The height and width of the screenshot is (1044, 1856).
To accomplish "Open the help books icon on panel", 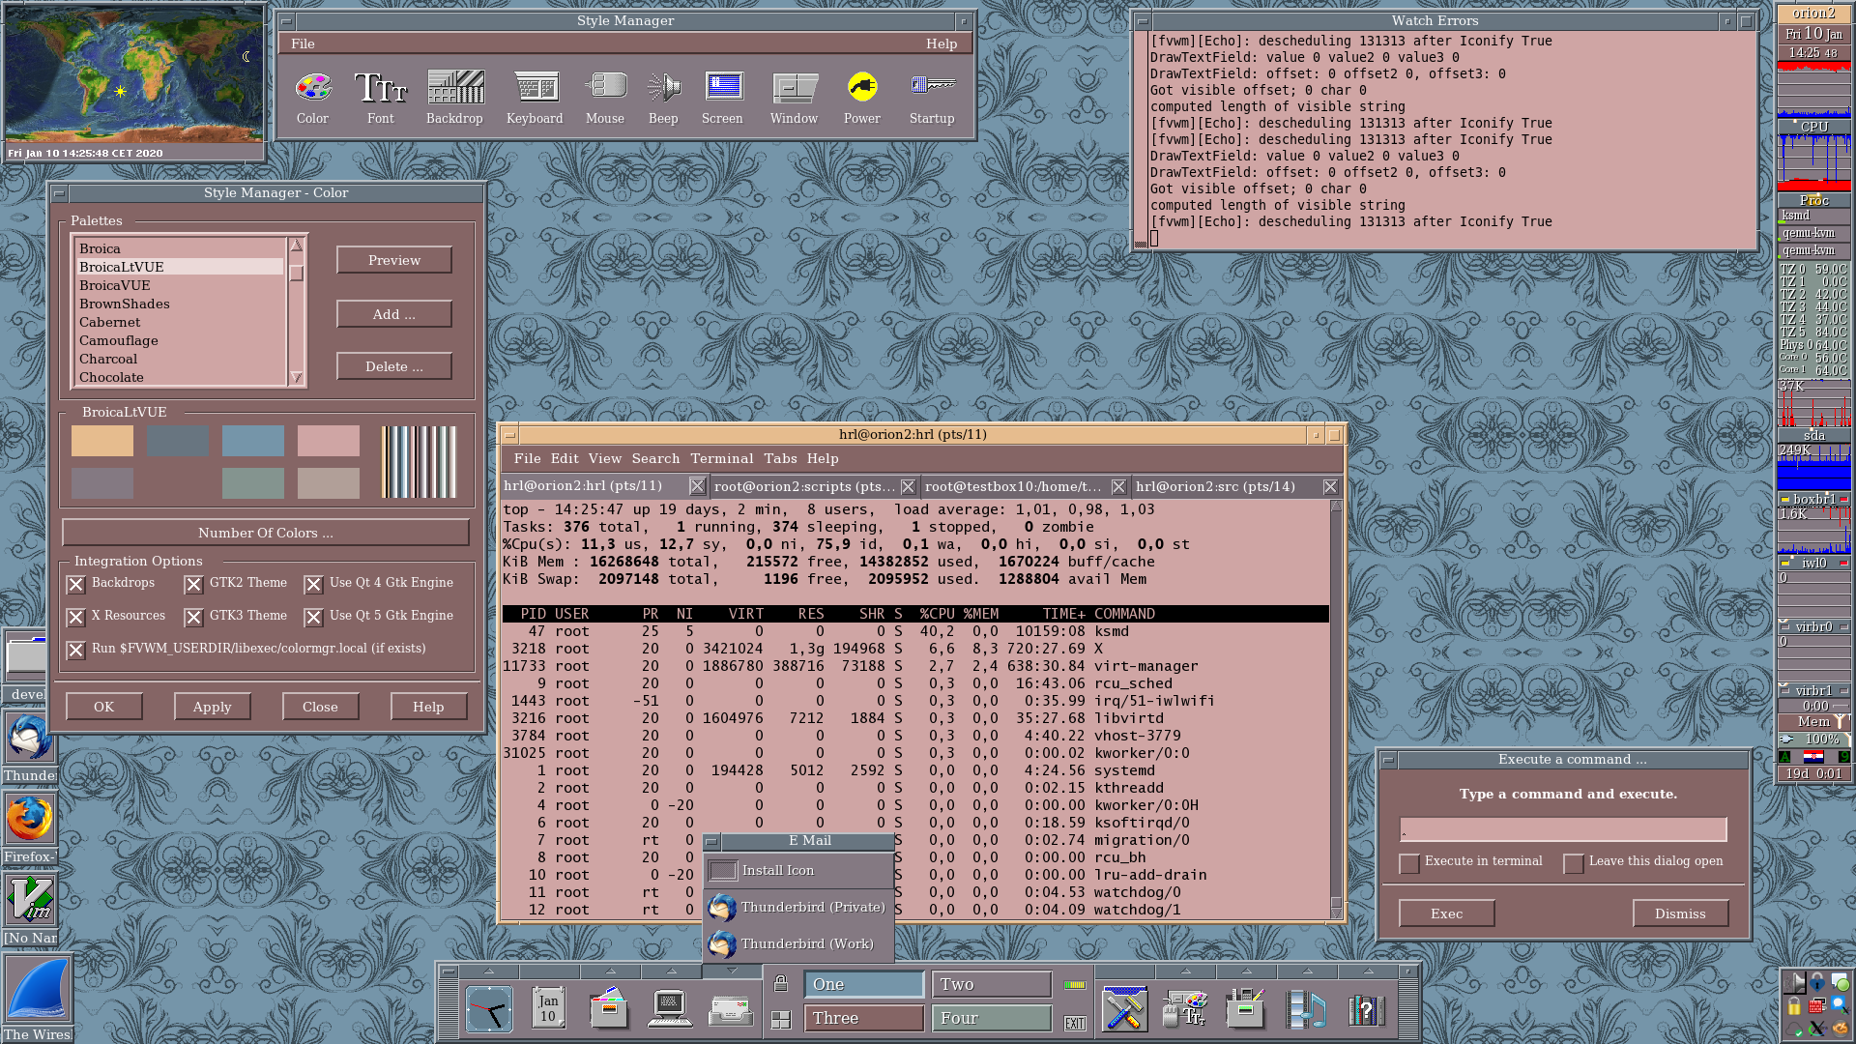I will click(1366, 1010).
